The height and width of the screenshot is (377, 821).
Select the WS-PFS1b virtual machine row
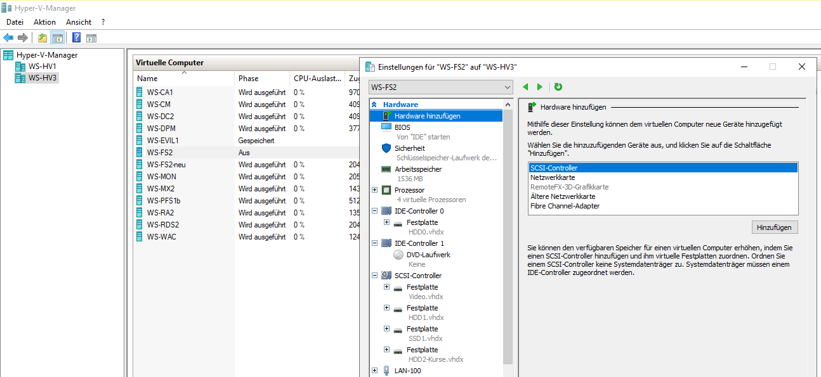click(x=247, y=200)
